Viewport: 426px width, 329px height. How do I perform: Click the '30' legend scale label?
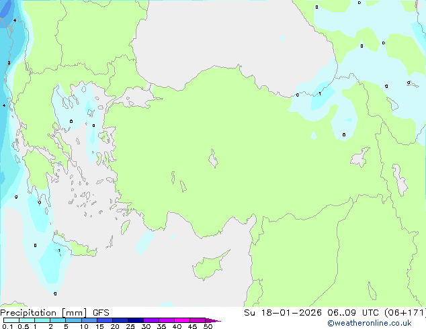[146, 326]
